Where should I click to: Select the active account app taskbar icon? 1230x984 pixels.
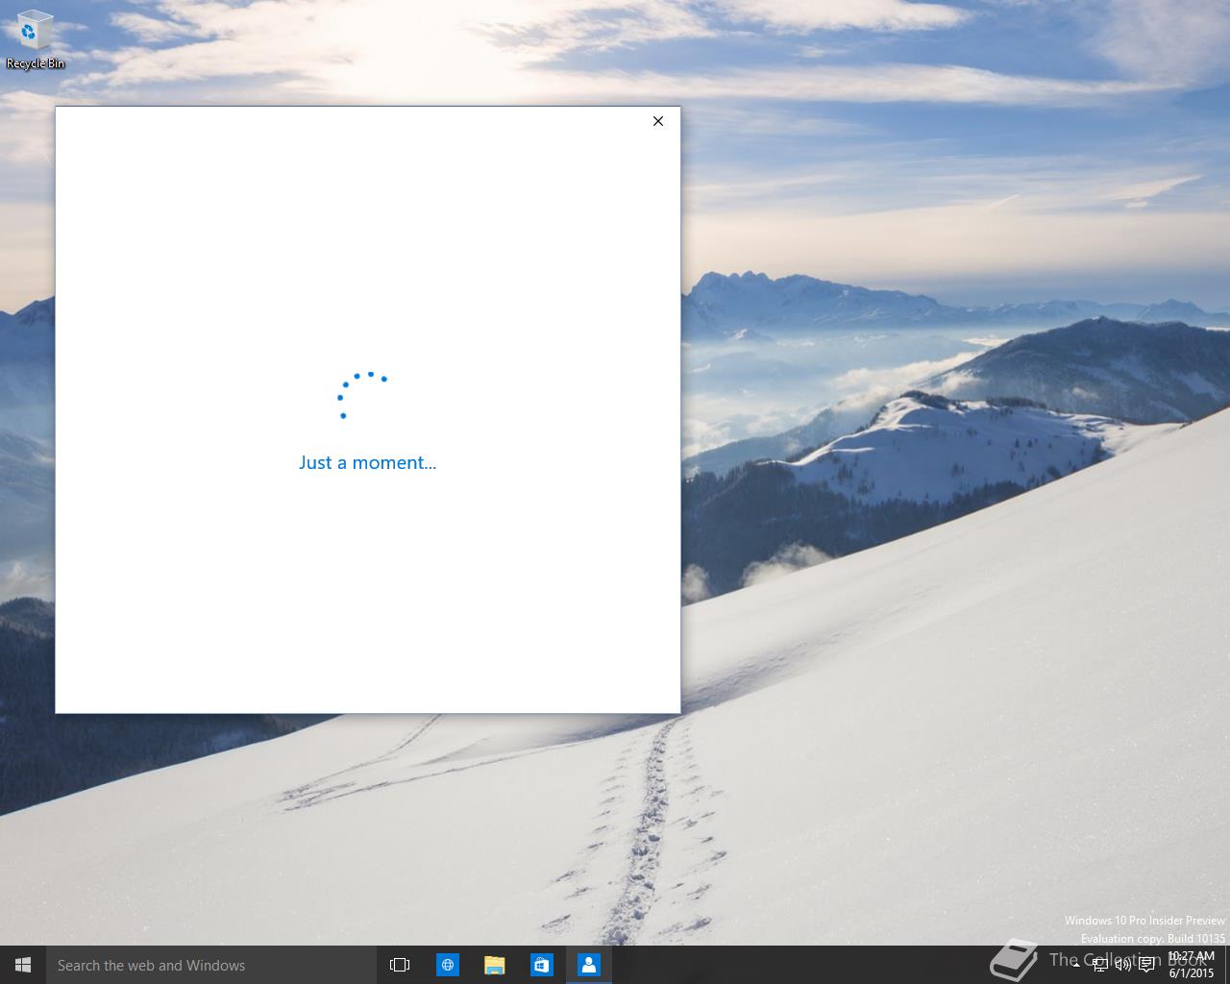coord(588,965)
